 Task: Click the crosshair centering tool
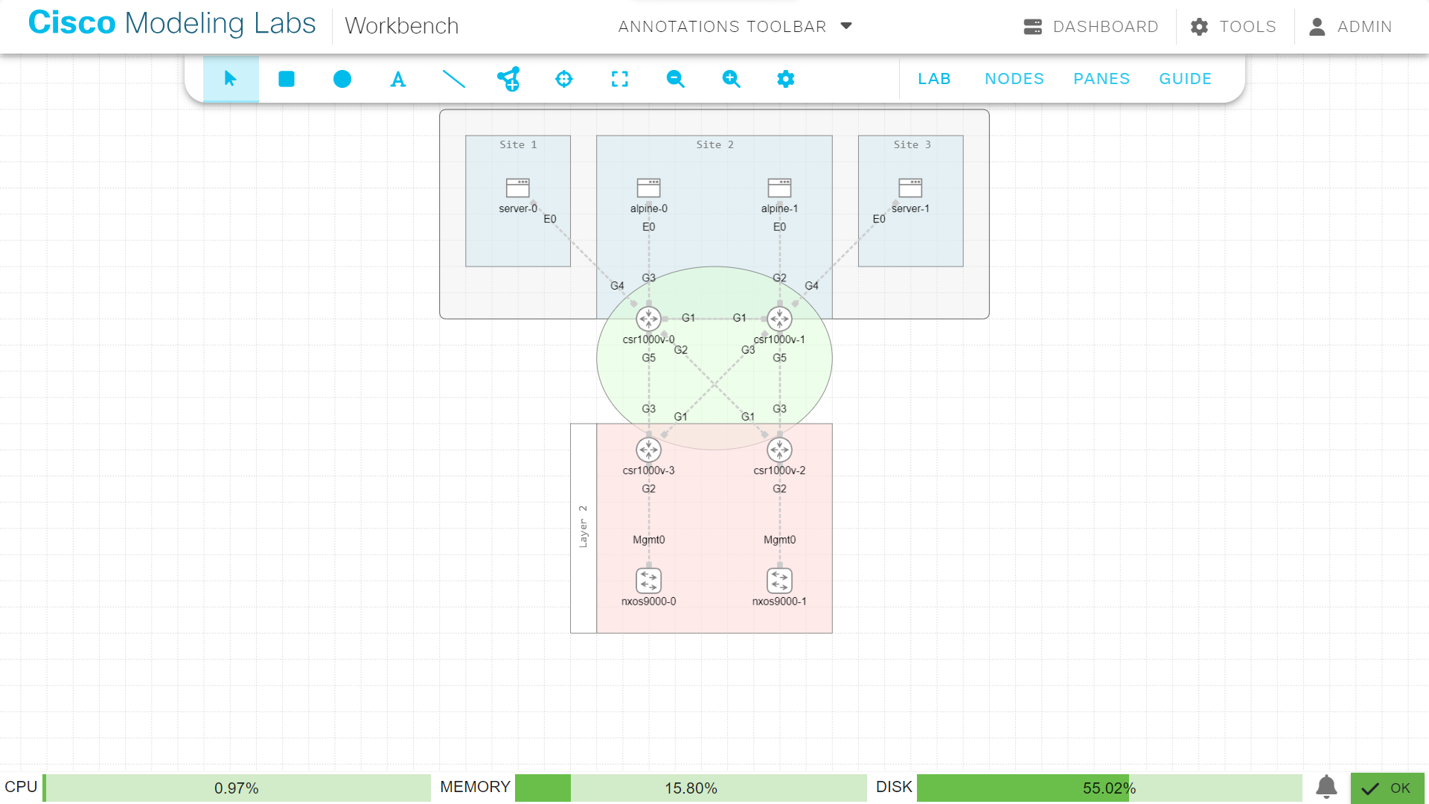tap(564, 79)
